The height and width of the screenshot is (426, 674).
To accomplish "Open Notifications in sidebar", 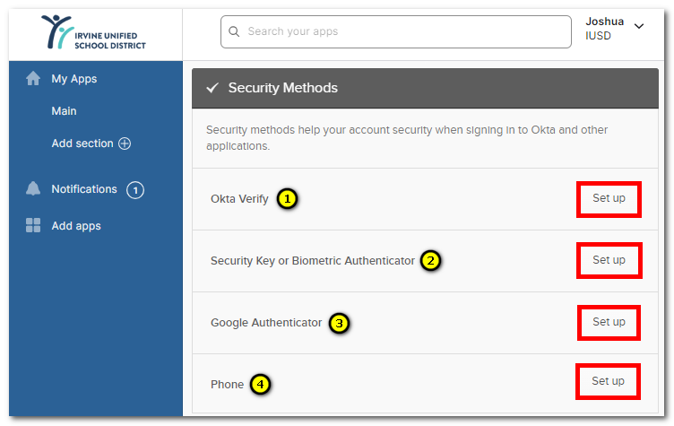I will coord(84,189).
